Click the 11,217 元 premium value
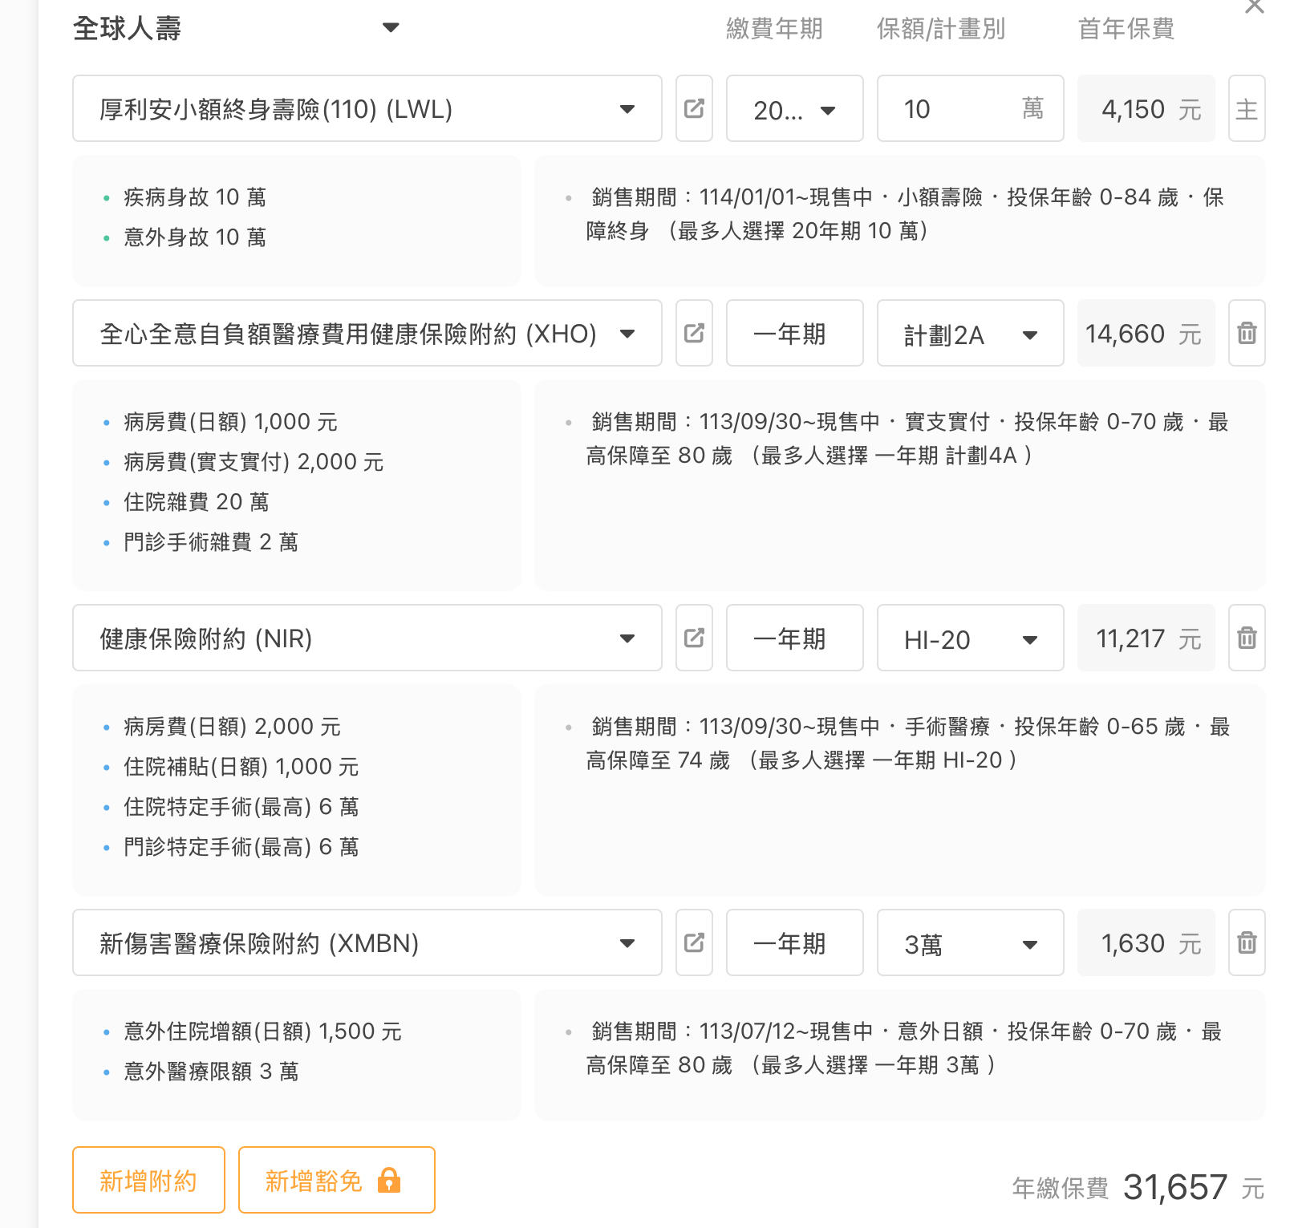This screenshot has width=1294, height=1228. [1146, 638]
